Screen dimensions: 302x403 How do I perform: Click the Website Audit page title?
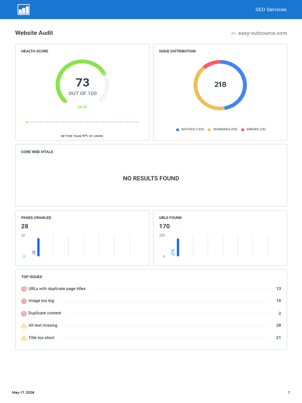pos(34,33)
